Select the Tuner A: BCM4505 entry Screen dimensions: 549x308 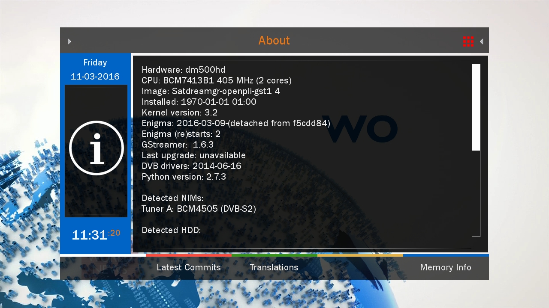(x=199, y=209)
